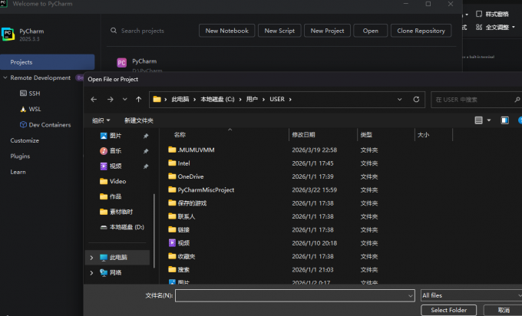
Task: Expand the 此电脑 tree node
Action: (x=91, y=258)
